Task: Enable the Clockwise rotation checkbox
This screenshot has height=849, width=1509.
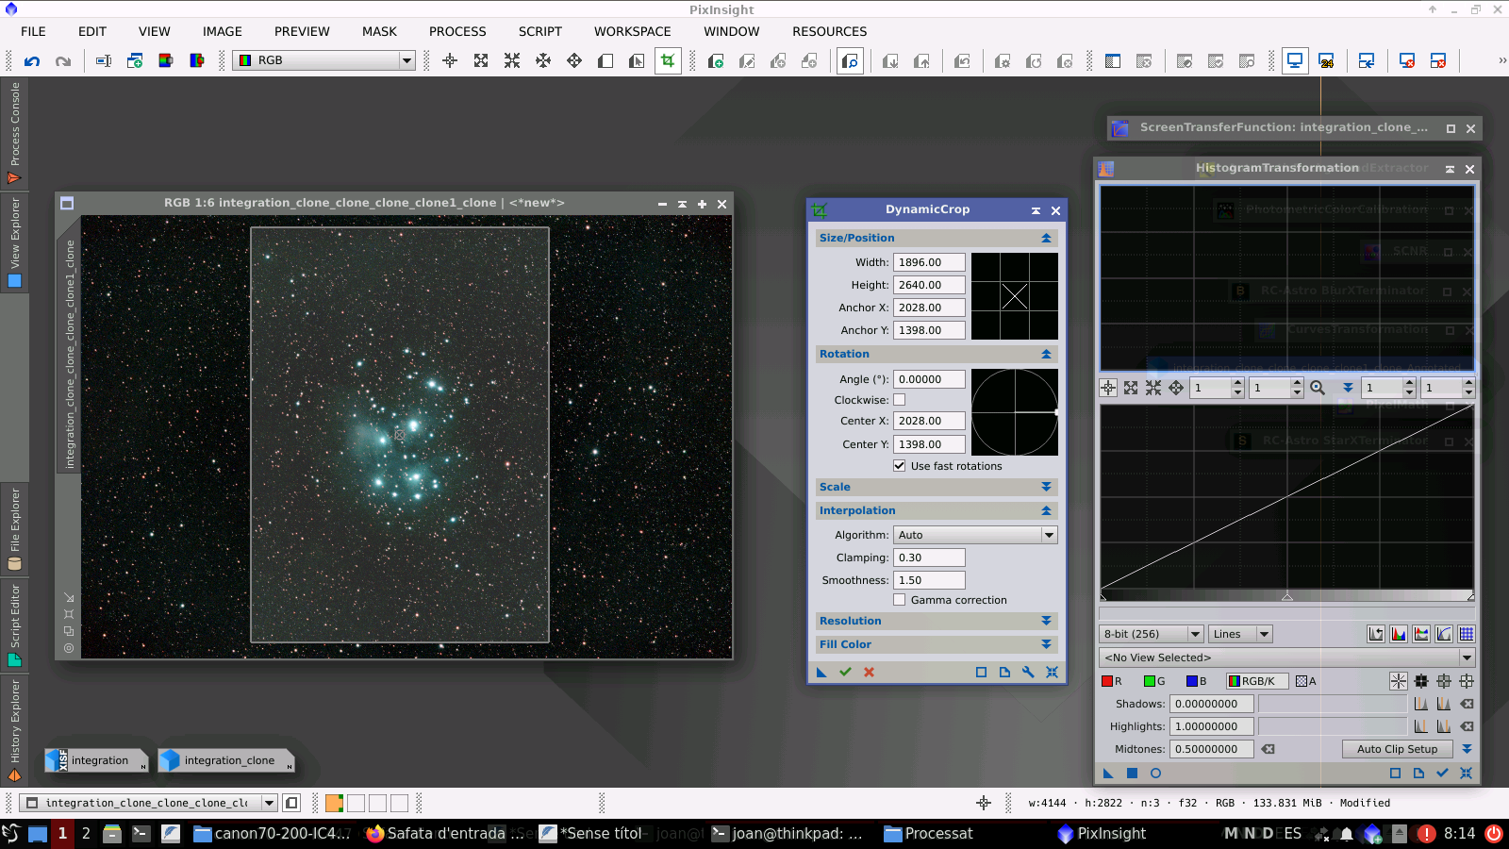Action: pyautogui.click(x=900, y=400)
